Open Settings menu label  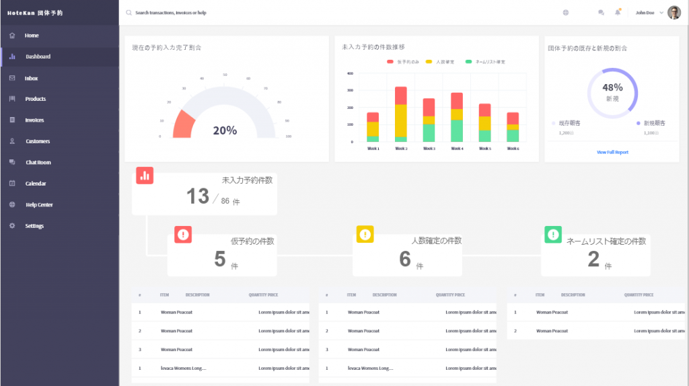click(34, 226)
